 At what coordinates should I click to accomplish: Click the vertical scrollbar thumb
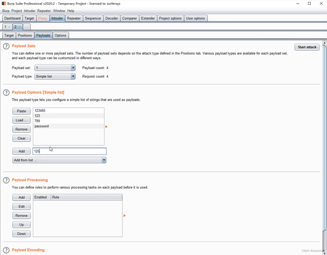click(325, 138)
